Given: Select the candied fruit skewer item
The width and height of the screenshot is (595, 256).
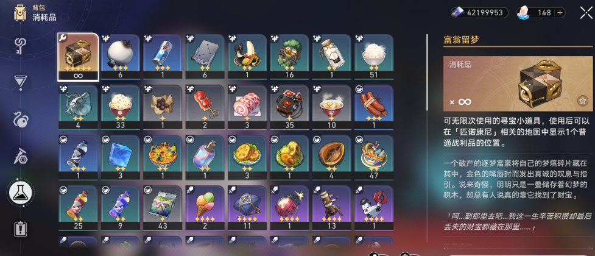Looking at the screenshot, I should [205, 107].
